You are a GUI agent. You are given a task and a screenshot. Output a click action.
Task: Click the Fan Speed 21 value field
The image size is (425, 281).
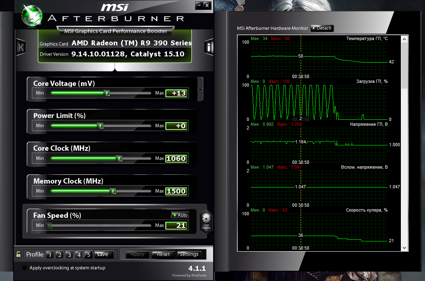(177, 225)
